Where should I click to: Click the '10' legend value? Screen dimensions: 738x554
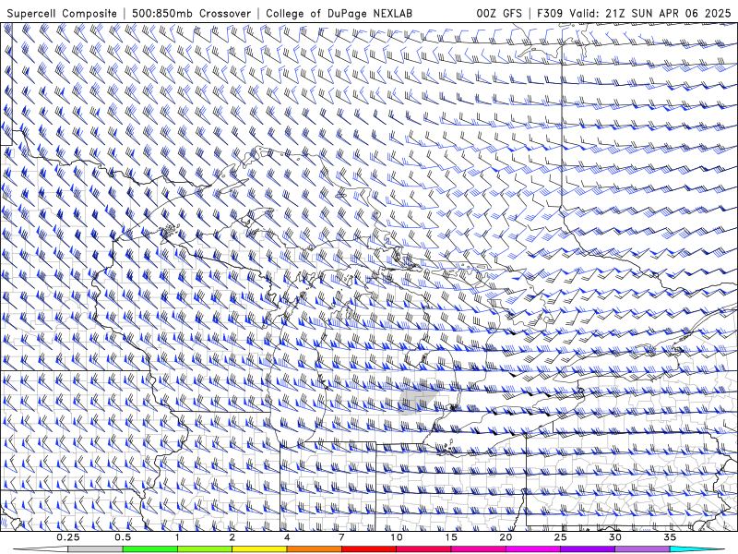point(397,537)
